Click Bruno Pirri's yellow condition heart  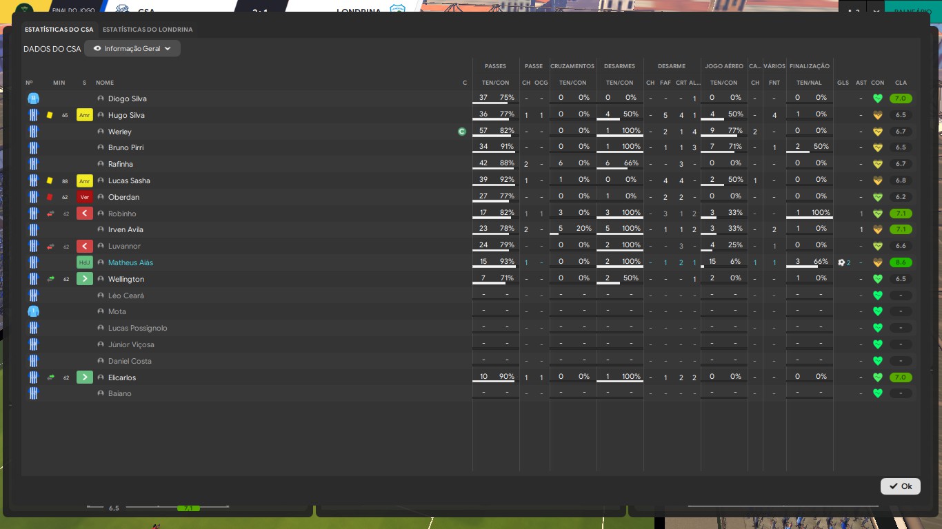878,147
